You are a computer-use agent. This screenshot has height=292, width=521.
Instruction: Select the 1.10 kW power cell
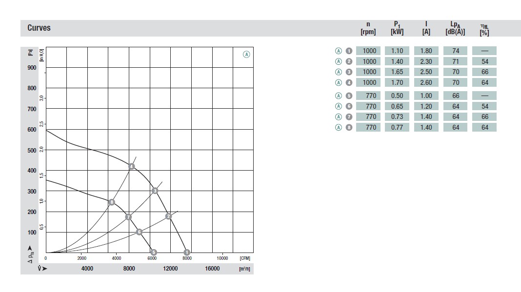point(397,51)
